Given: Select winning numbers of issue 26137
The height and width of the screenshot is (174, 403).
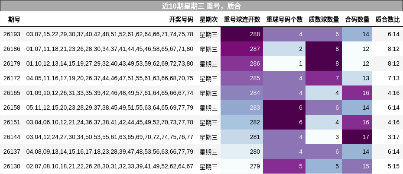Looking at the screenshot, I should pos(110,152).
